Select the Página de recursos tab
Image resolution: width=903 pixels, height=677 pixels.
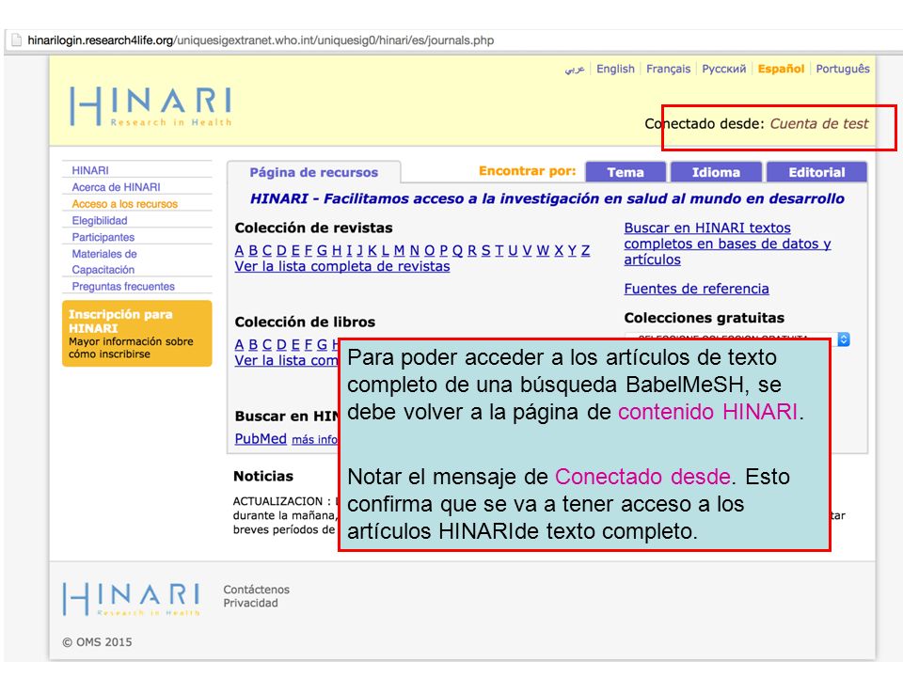pyautogui.click(x=314, y=172)
